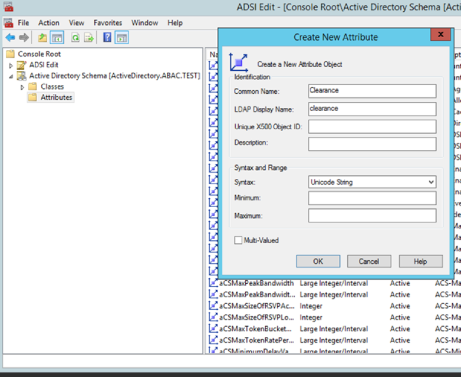Screen dimensions: 461x377
Task: Select Console Root in the tree
Action: coord(39,54)
